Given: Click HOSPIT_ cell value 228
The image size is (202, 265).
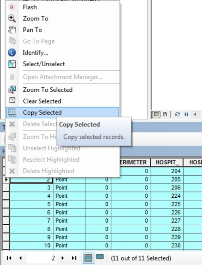Looking at the screenshot, I should click(x=167, y=229).
